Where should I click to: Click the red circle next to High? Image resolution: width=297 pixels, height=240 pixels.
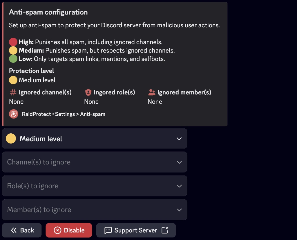(13, 42)
